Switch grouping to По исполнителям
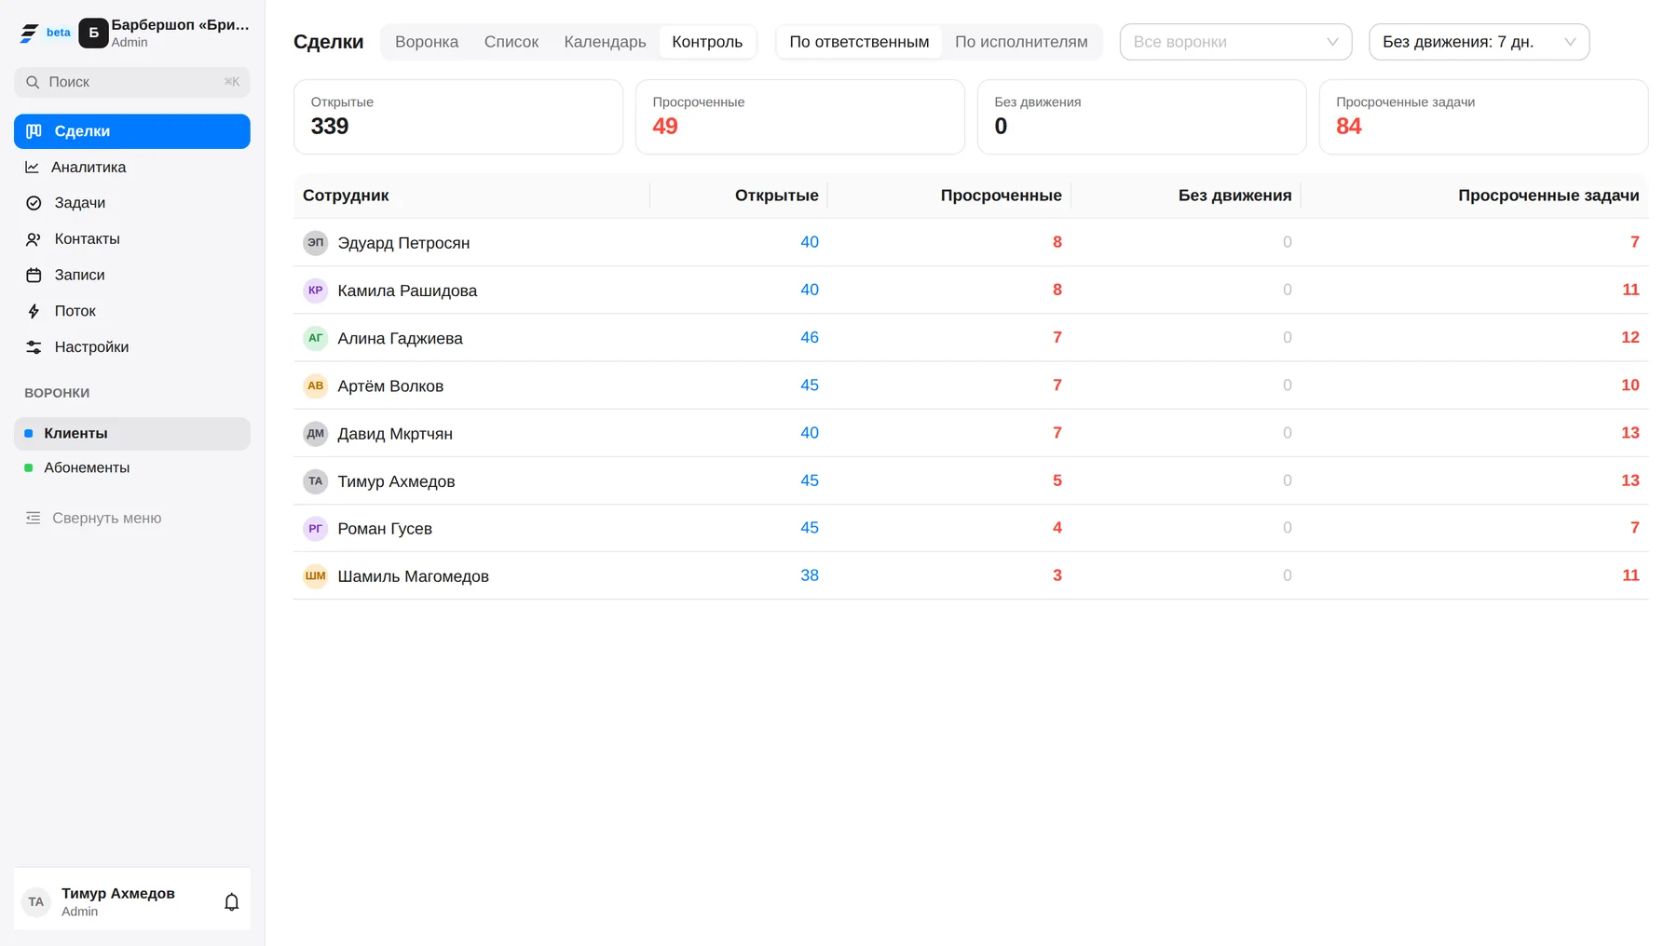This screenshot has height=946, width=1677. tap(1021, 42)
